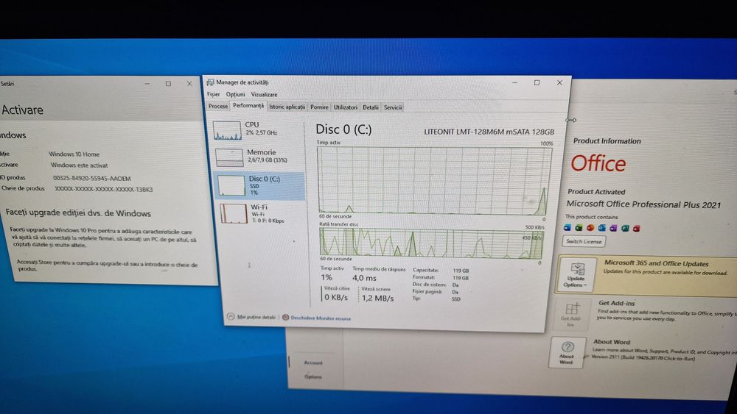
Task: Click the Formatat 119 GB value
Action: click(461, 277)
